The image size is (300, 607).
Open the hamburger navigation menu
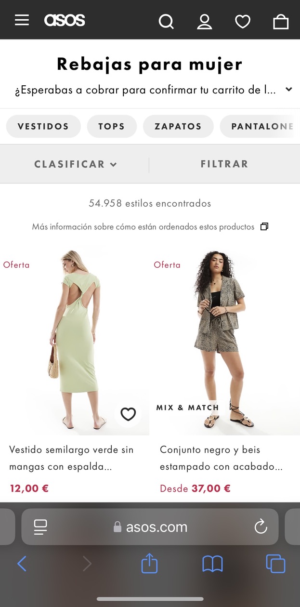click(x=22, y=20)
